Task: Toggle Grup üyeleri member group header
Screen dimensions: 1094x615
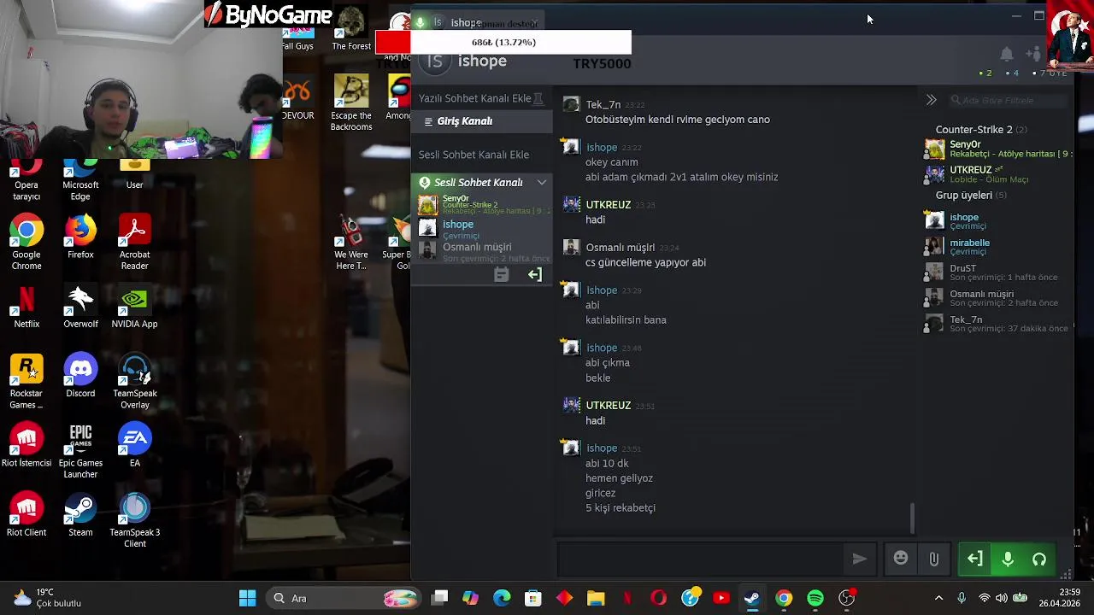Action: point(970,196)
